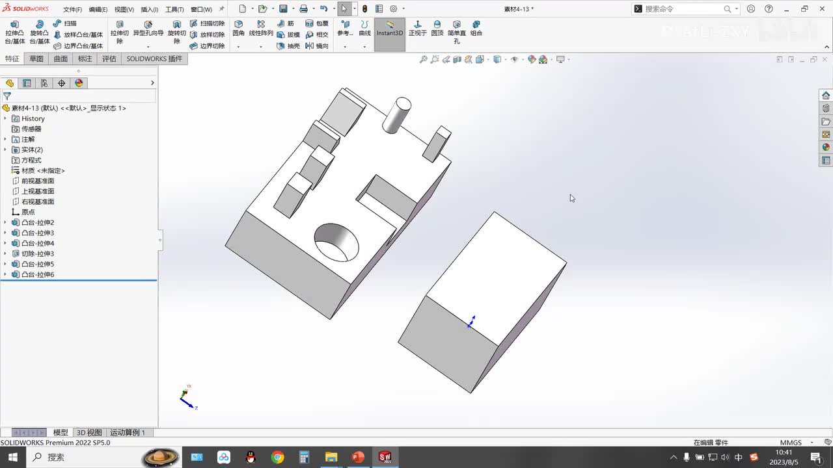Apply the 圆角 fillet tool

point(238,29)
